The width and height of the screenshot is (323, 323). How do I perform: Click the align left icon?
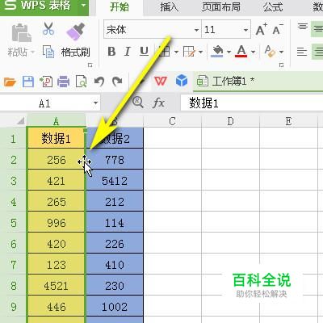pos(302,52)
